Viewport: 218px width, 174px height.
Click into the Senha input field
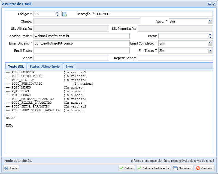click(71, 58)
